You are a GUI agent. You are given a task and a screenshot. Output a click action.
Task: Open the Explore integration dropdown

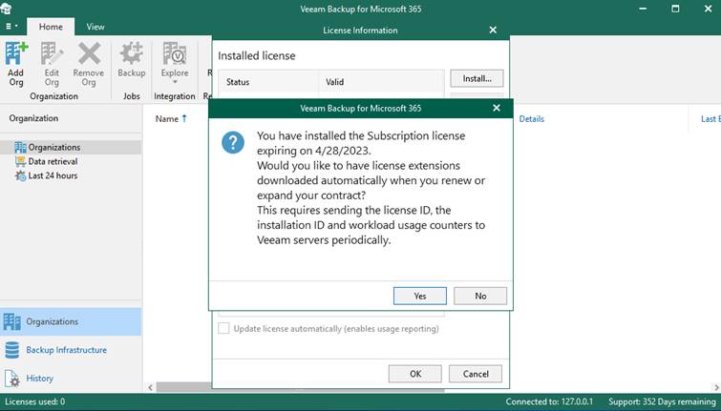(x=175, y=63)
